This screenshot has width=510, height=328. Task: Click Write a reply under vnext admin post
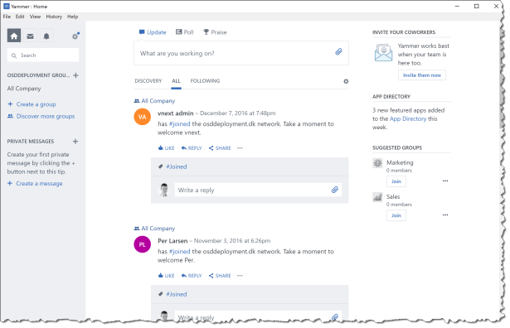tap(258, 190)
